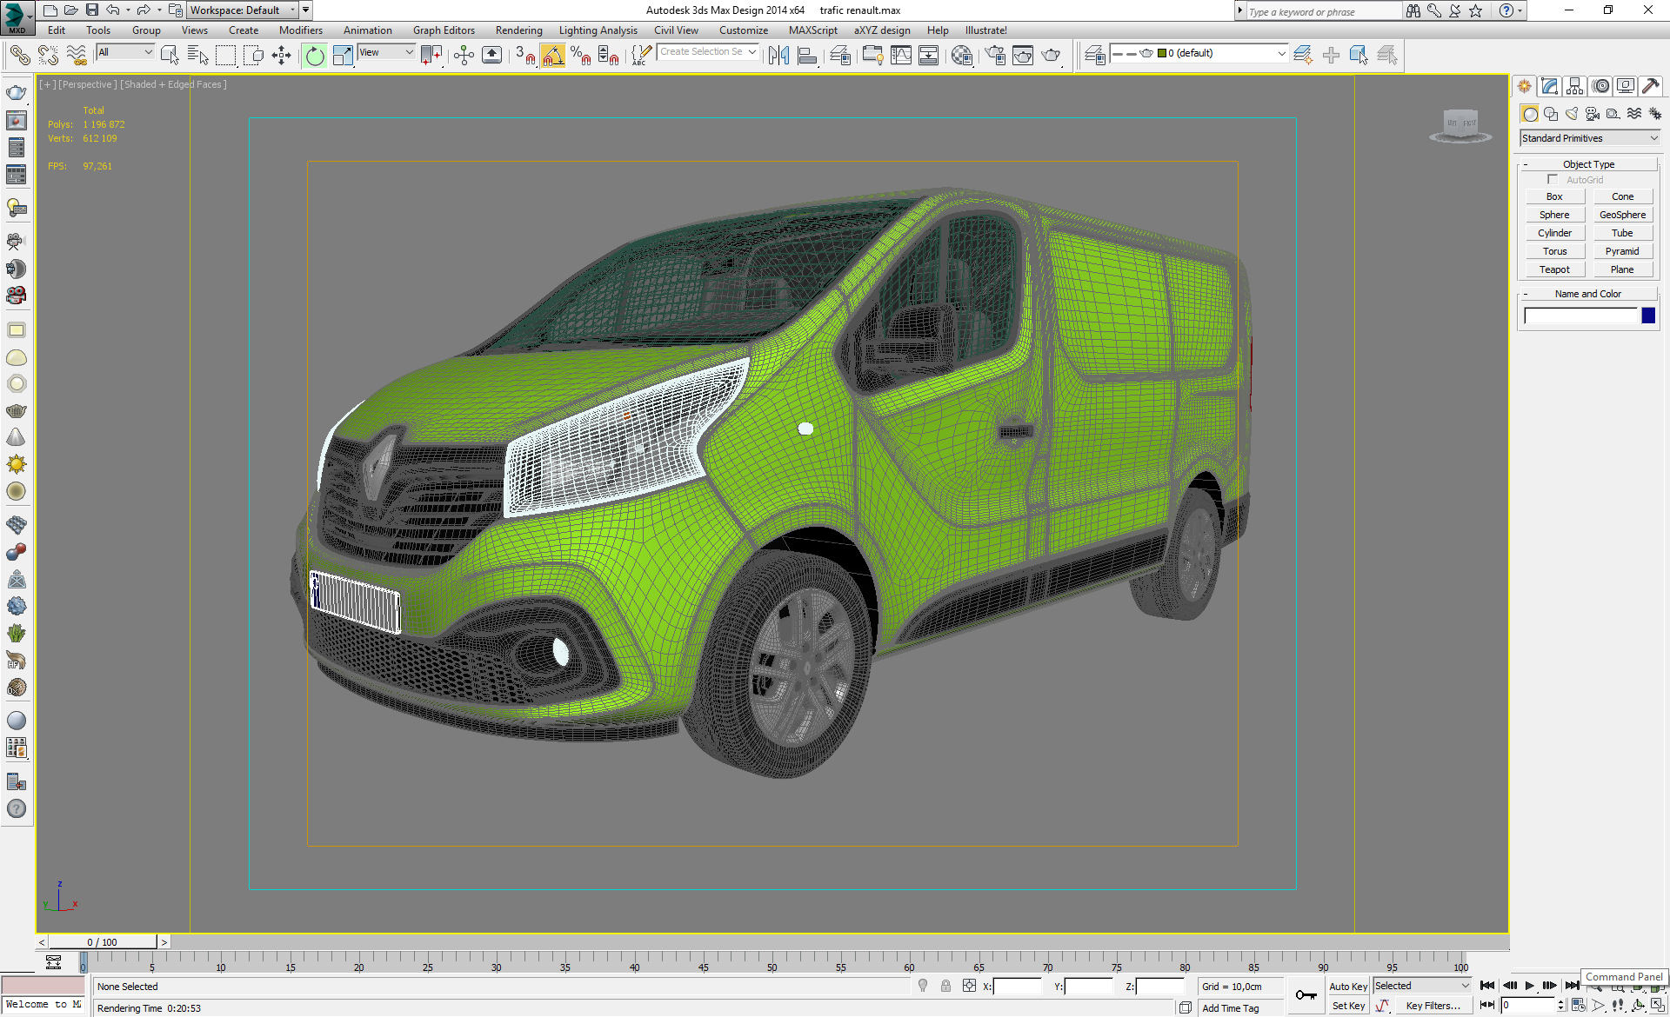Image resolution: width=1670 pixels, height=1017 pixels.
Task: Click the X coordinate input field
Action: click(x=1017, y=987)
